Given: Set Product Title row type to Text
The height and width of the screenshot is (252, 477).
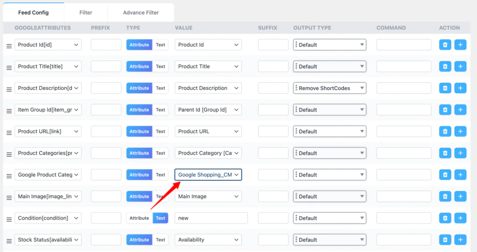Looking at the screenshot, I should 160,66.
